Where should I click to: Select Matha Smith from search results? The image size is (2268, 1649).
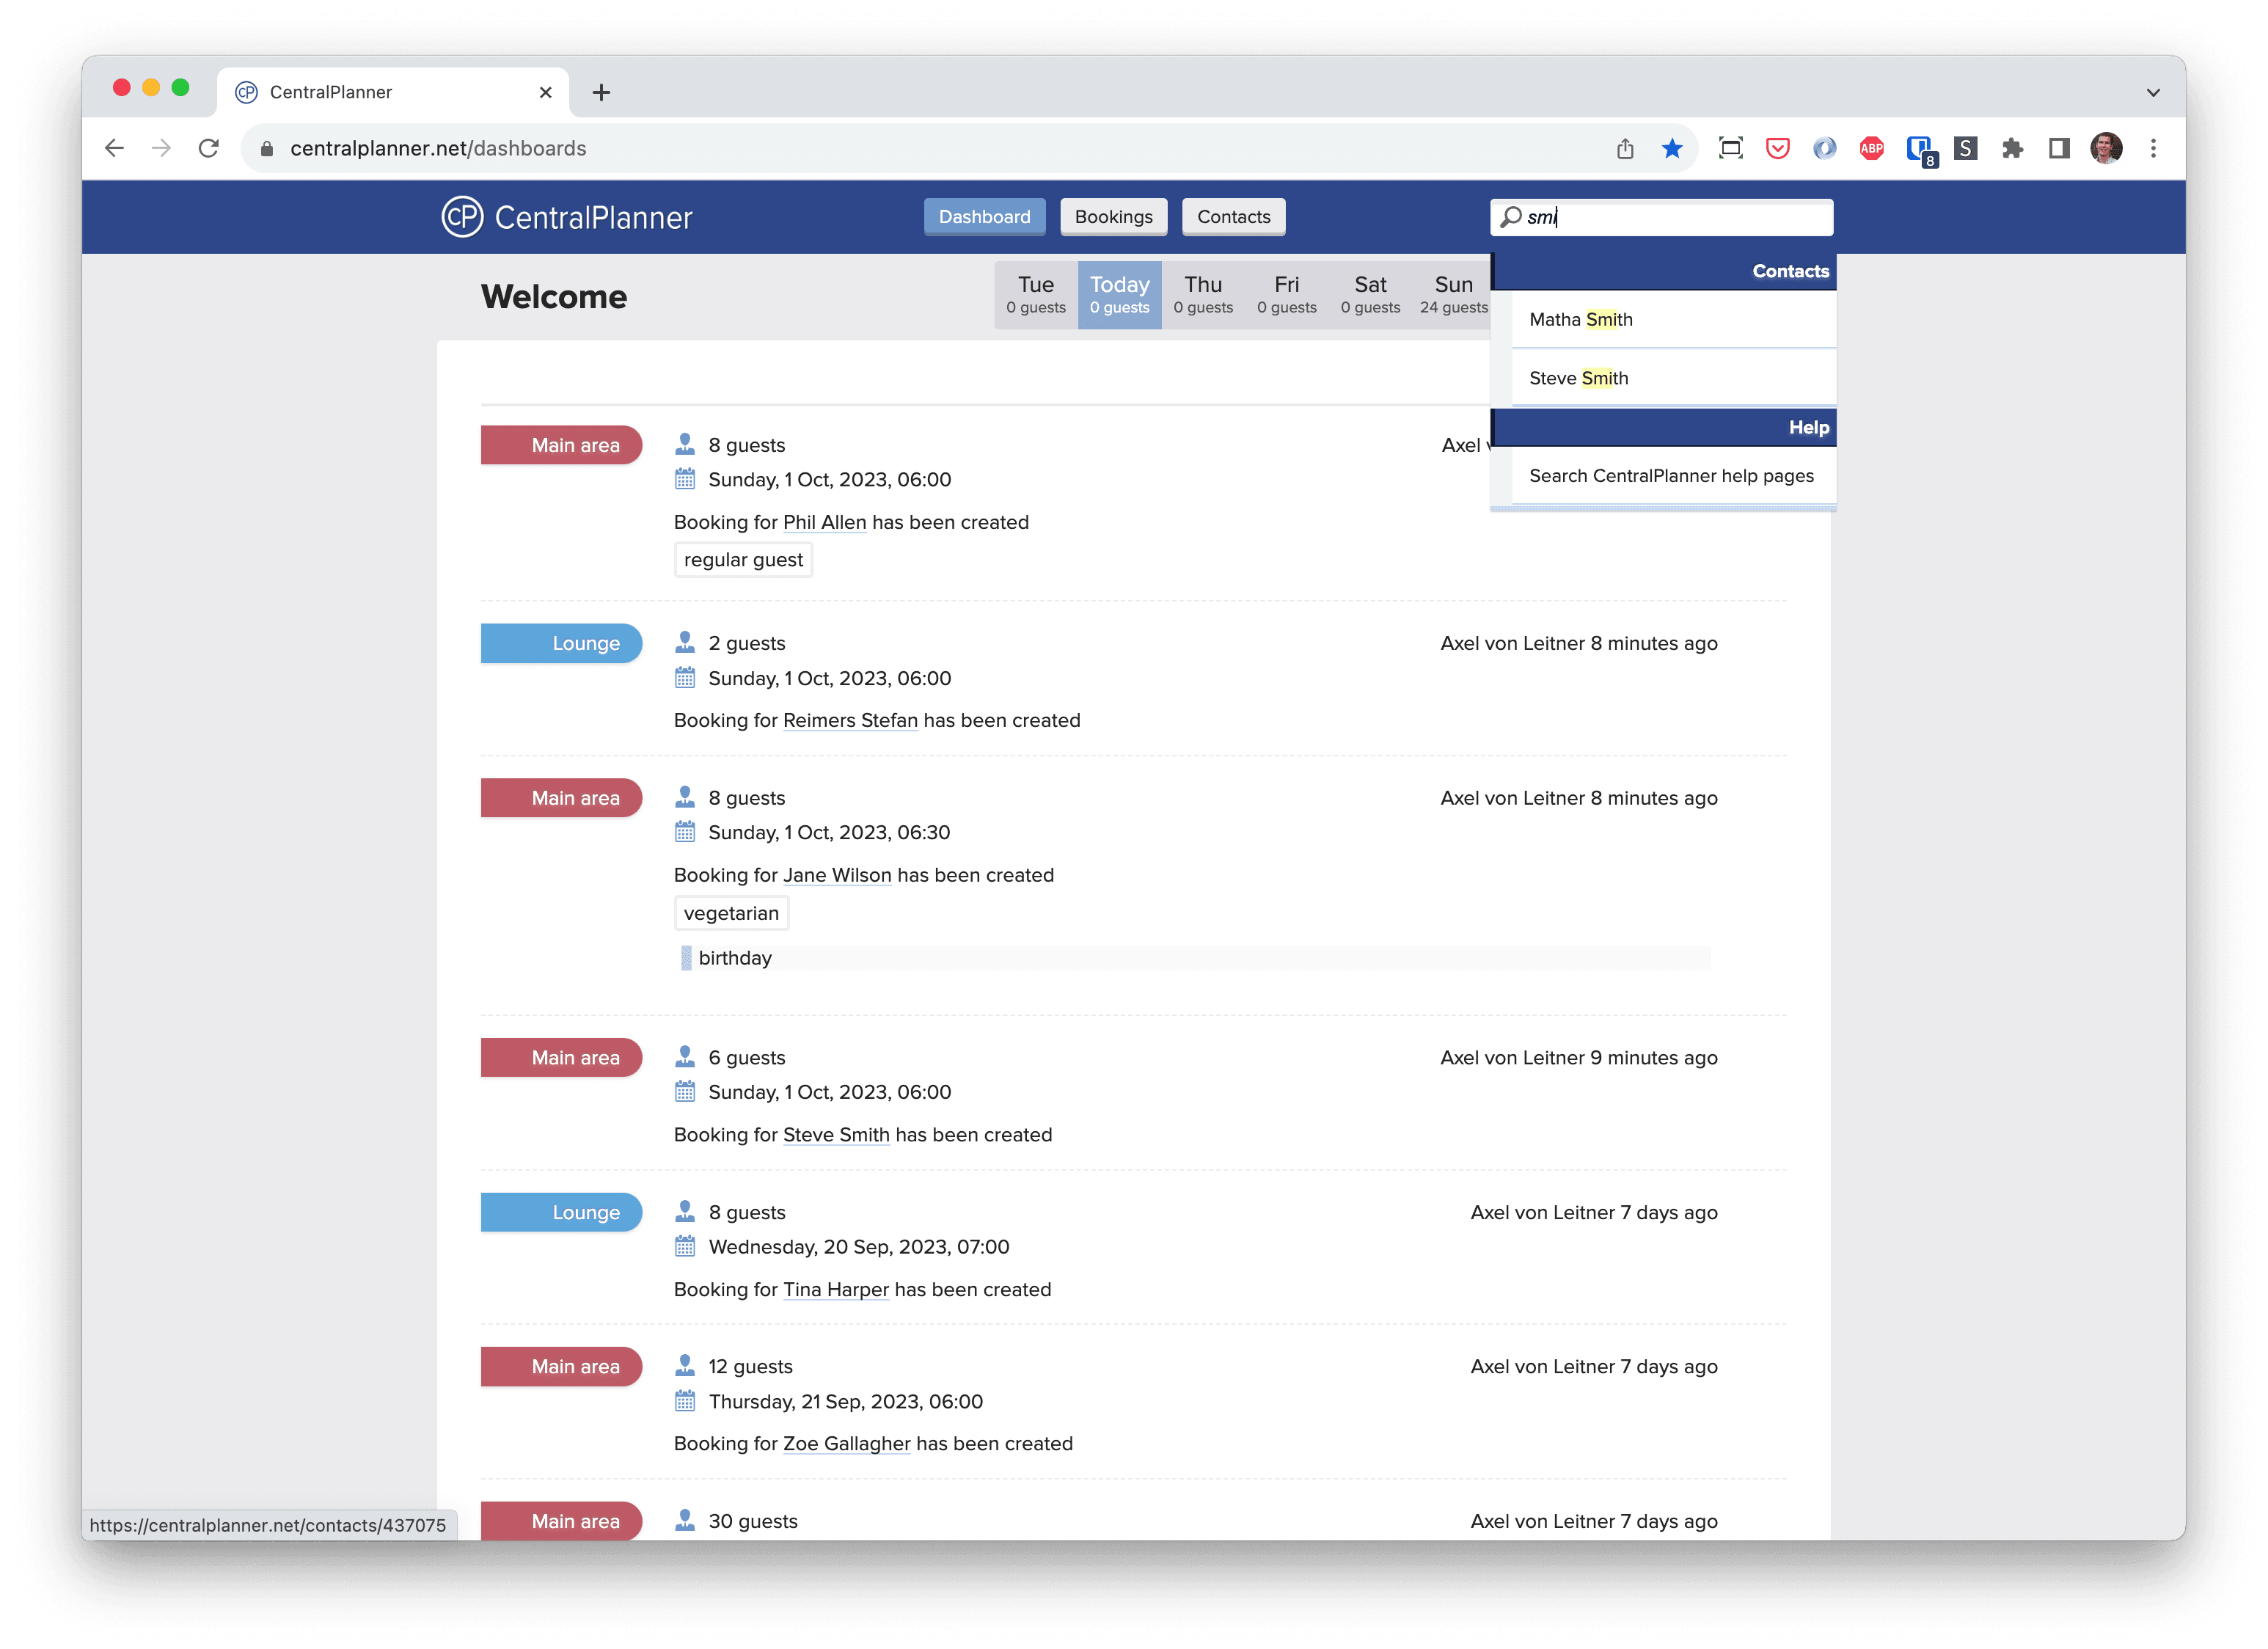pos(1673,319)
